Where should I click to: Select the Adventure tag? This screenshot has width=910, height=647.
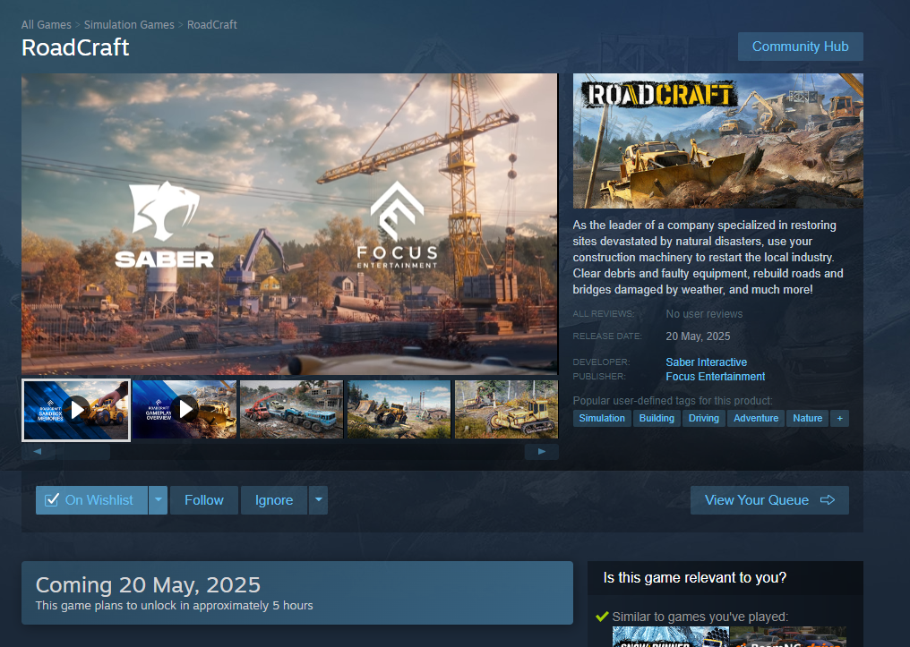[x=756, y=419]
